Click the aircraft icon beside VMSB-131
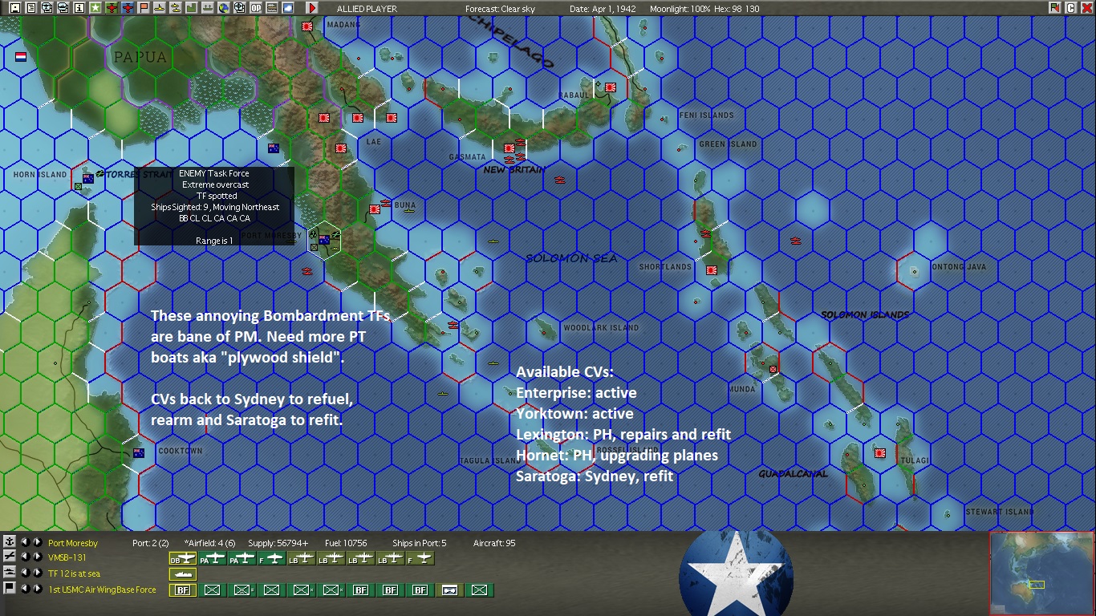The width and height of the screenshot is (1096, 616). coord(10,557)
